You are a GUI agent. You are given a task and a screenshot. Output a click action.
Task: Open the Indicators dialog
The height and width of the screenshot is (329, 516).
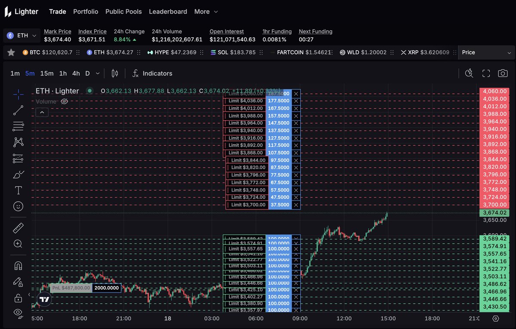152,73
